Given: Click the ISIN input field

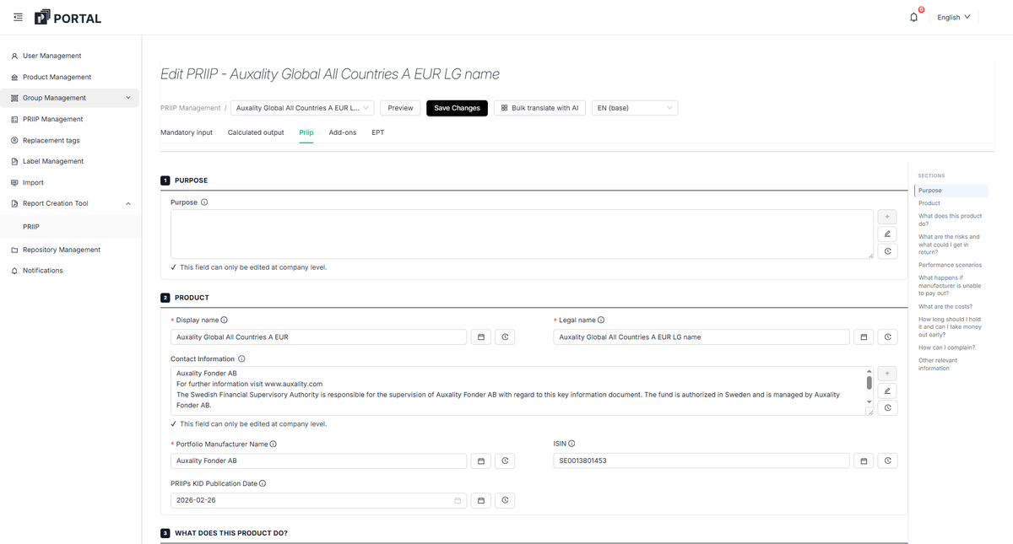Looking at the screenshot, I should (x=702, y=461).
